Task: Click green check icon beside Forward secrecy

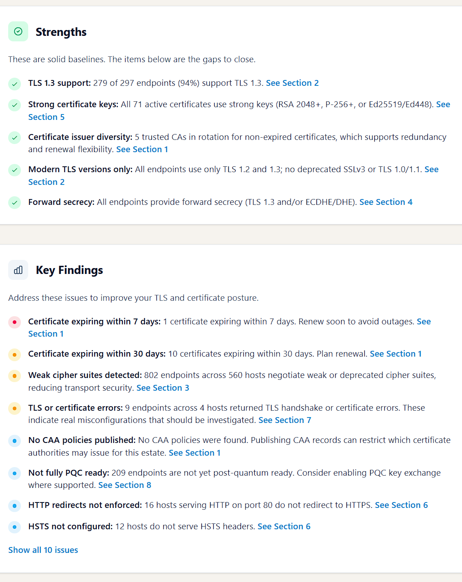Action: pos(15,203)
